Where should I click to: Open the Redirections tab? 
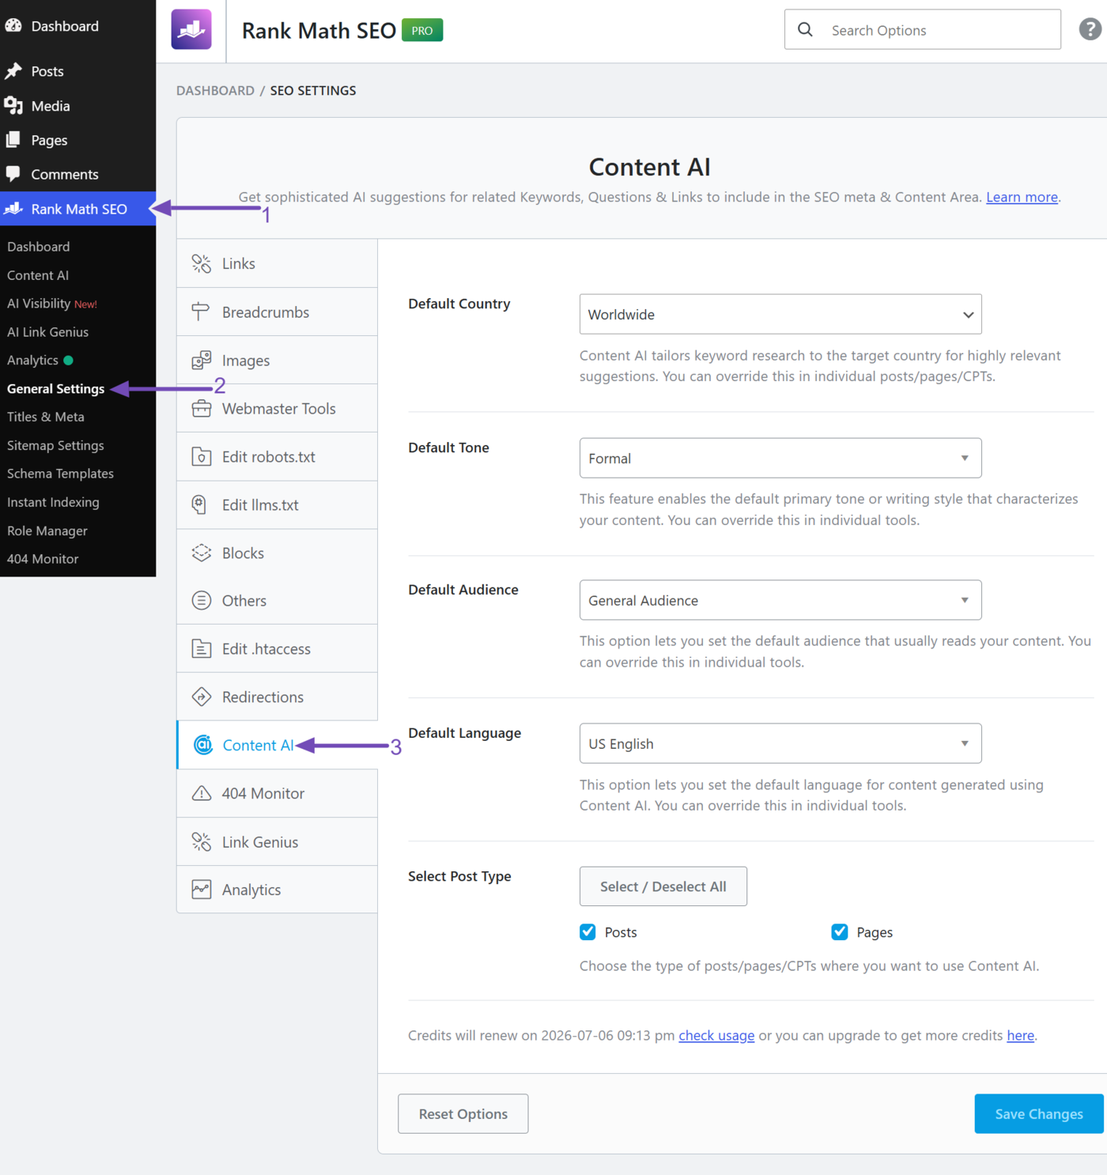coord(277,697)
